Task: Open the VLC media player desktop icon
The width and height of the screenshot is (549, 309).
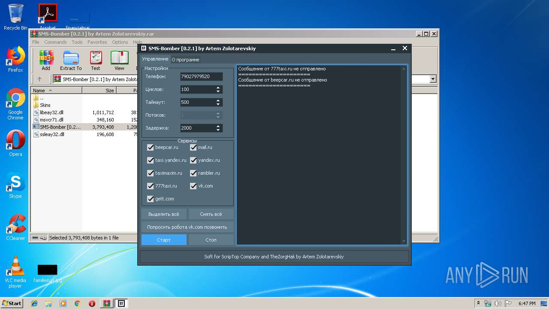Action: [15, 272]
